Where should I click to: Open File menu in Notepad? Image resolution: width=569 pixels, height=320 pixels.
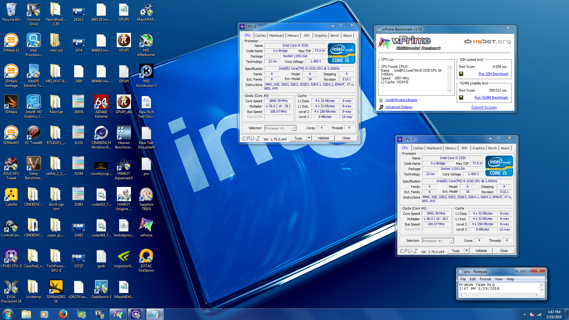tap(463, 279)
